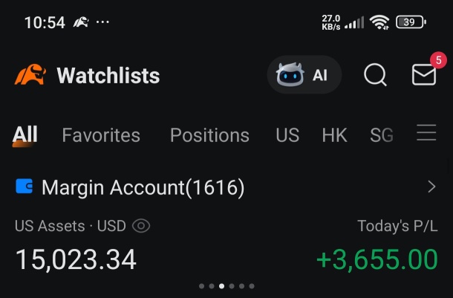Expand Margin Account details with the chevron
Image resolution: width=453 pixels, height=298 pixels.
tap(431, 187)
